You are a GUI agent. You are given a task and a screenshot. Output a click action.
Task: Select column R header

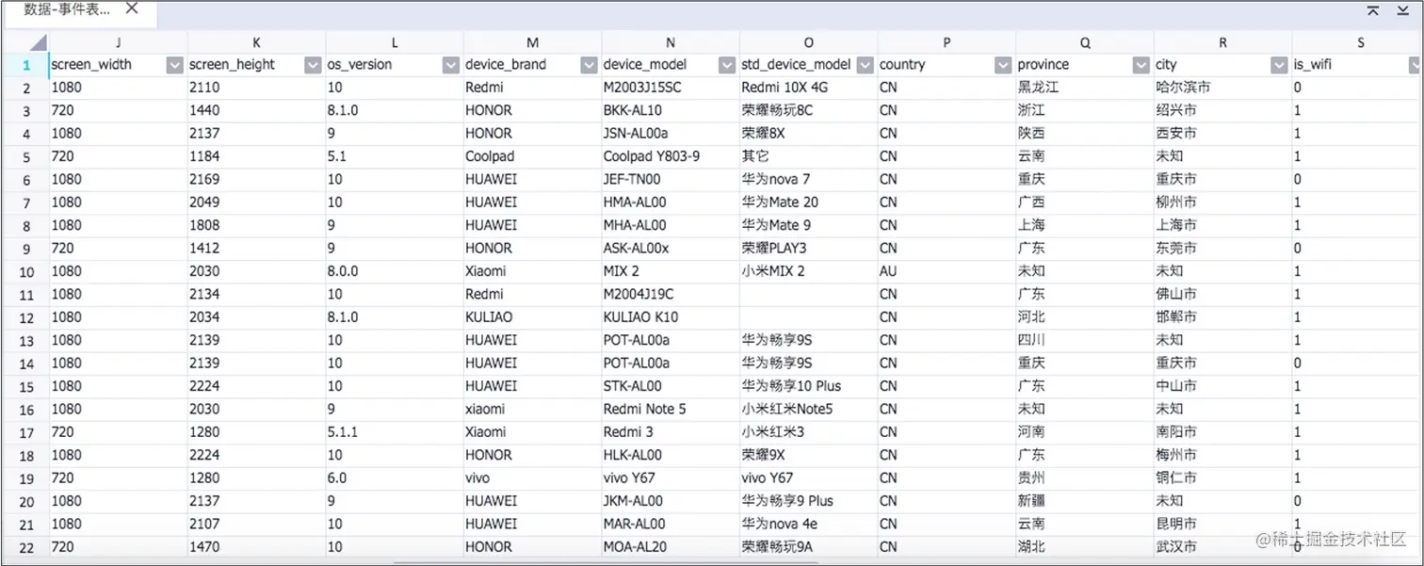(1222, 42)
